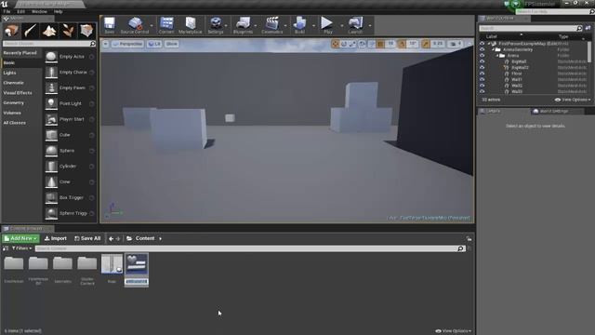
Task: Open the Lit view mode dropdown
Action: point(154,44)
